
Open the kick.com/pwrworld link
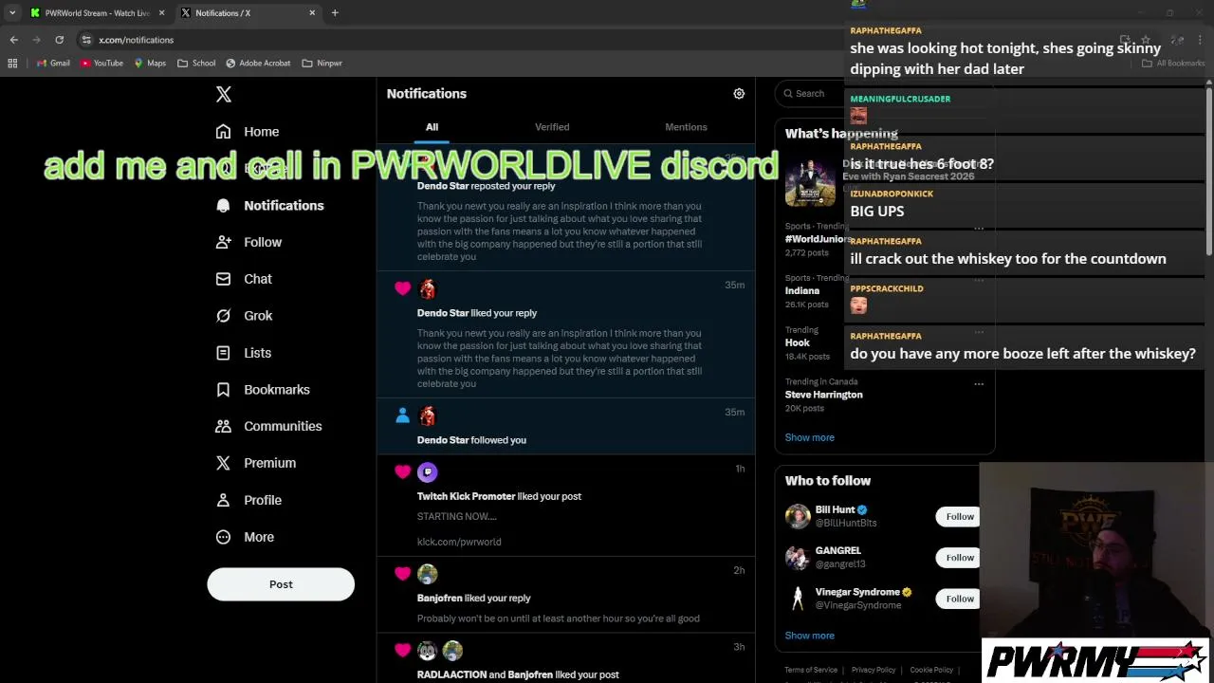click(x=459, y=542)
